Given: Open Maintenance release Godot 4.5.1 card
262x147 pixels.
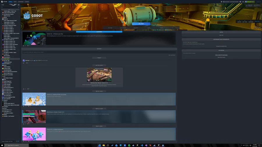Looking at the screenshot, I should pos(99,77).
